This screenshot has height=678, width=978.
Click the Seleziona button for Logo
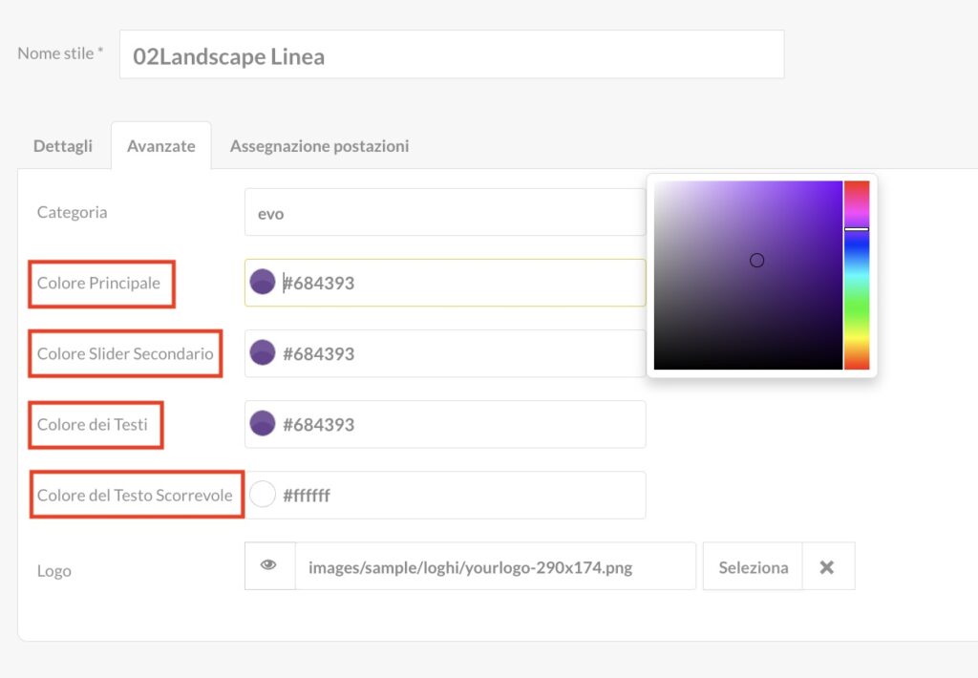coord(753,566)
